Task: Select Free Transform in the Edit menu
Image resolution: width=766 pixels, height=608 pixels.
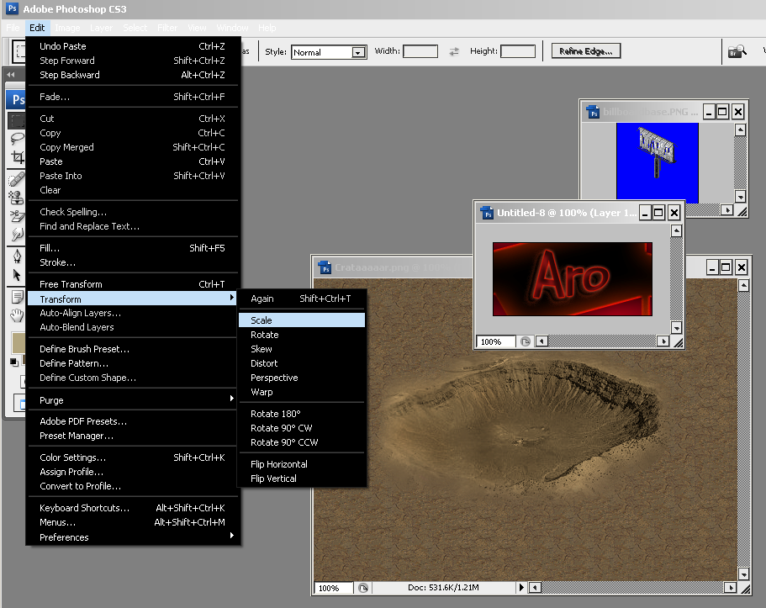Action: pyautogui.click(x=132, y=284)
